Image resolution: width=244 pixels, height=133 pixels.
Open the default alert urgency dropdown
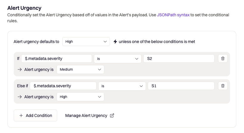point(86,42)
